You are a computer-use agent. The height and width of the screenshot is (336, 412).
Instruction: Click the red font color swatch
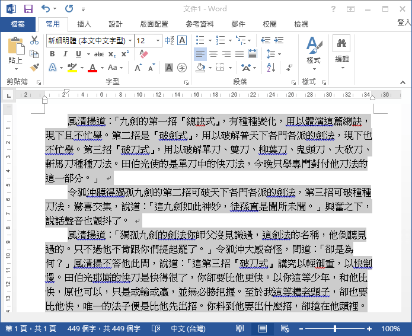92,68
